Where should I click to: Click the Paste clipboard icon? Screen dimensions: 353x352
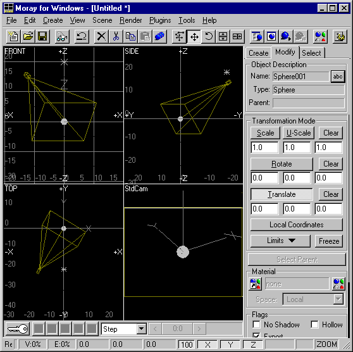coord(145,36)
